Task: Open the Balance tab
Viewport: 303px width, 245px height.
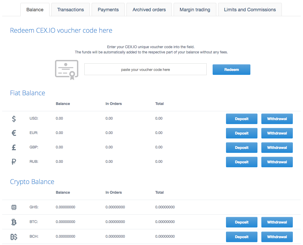Action: (35, 10)
